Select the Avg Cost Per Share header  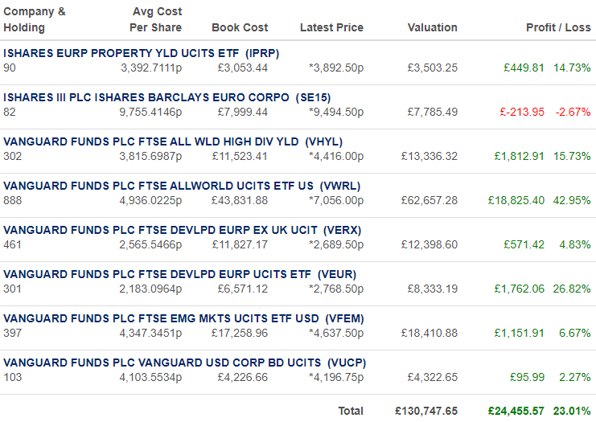156,20
